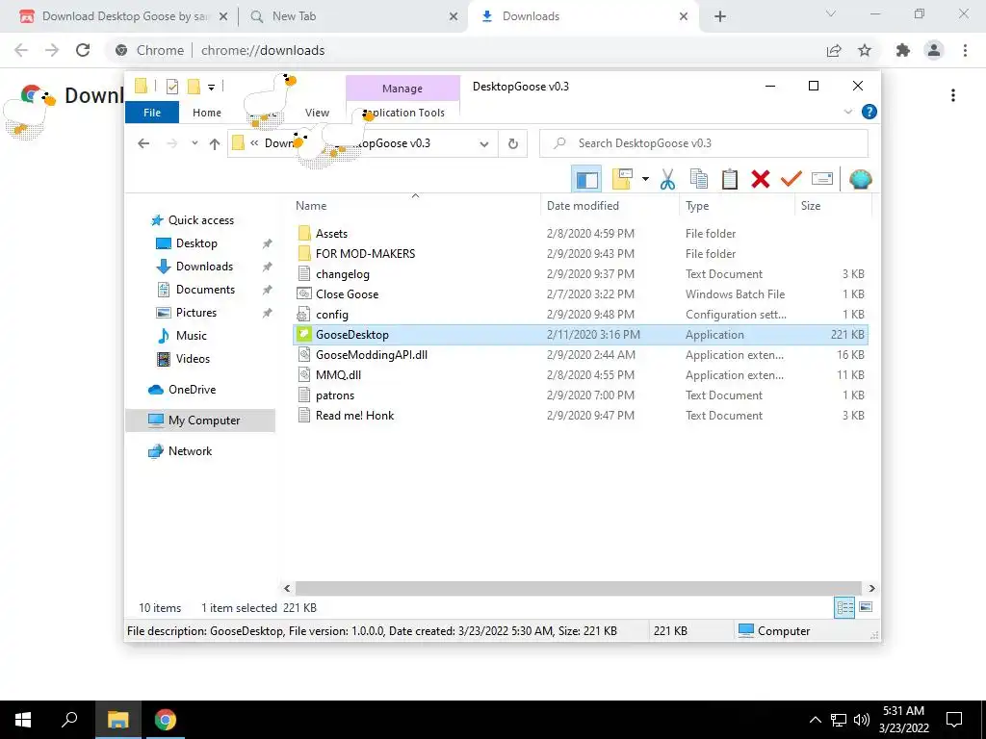986x739 pixels.
Task: Open the Manage contextual tab
Action: pyautogui.click(x=402, y=89)
